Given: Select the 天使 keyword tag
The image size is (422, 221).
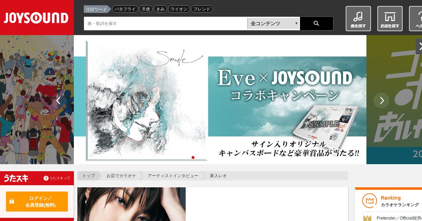Looking at the screenshot, I should coord(146,9).
